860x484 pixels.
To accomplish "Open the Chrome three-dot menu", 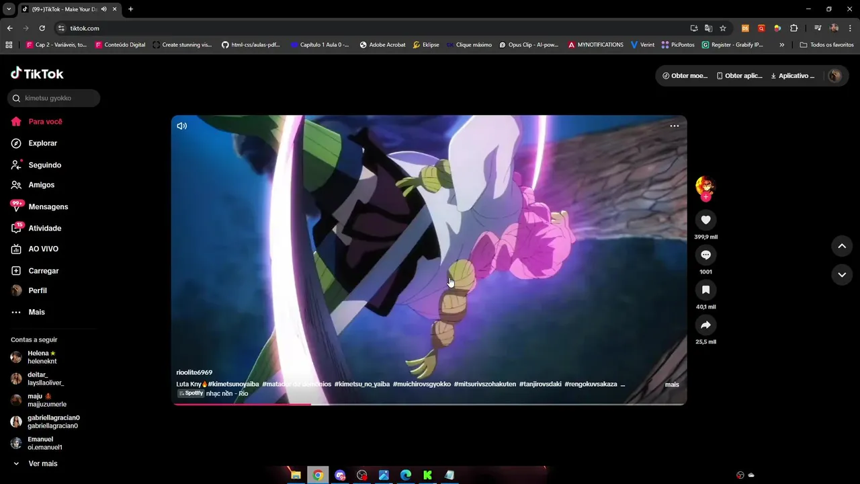I will click(851, 28).
